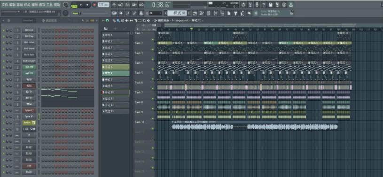
Task: Open the 添加 menu
Action: pyautogui.click(x=20, y=5)
